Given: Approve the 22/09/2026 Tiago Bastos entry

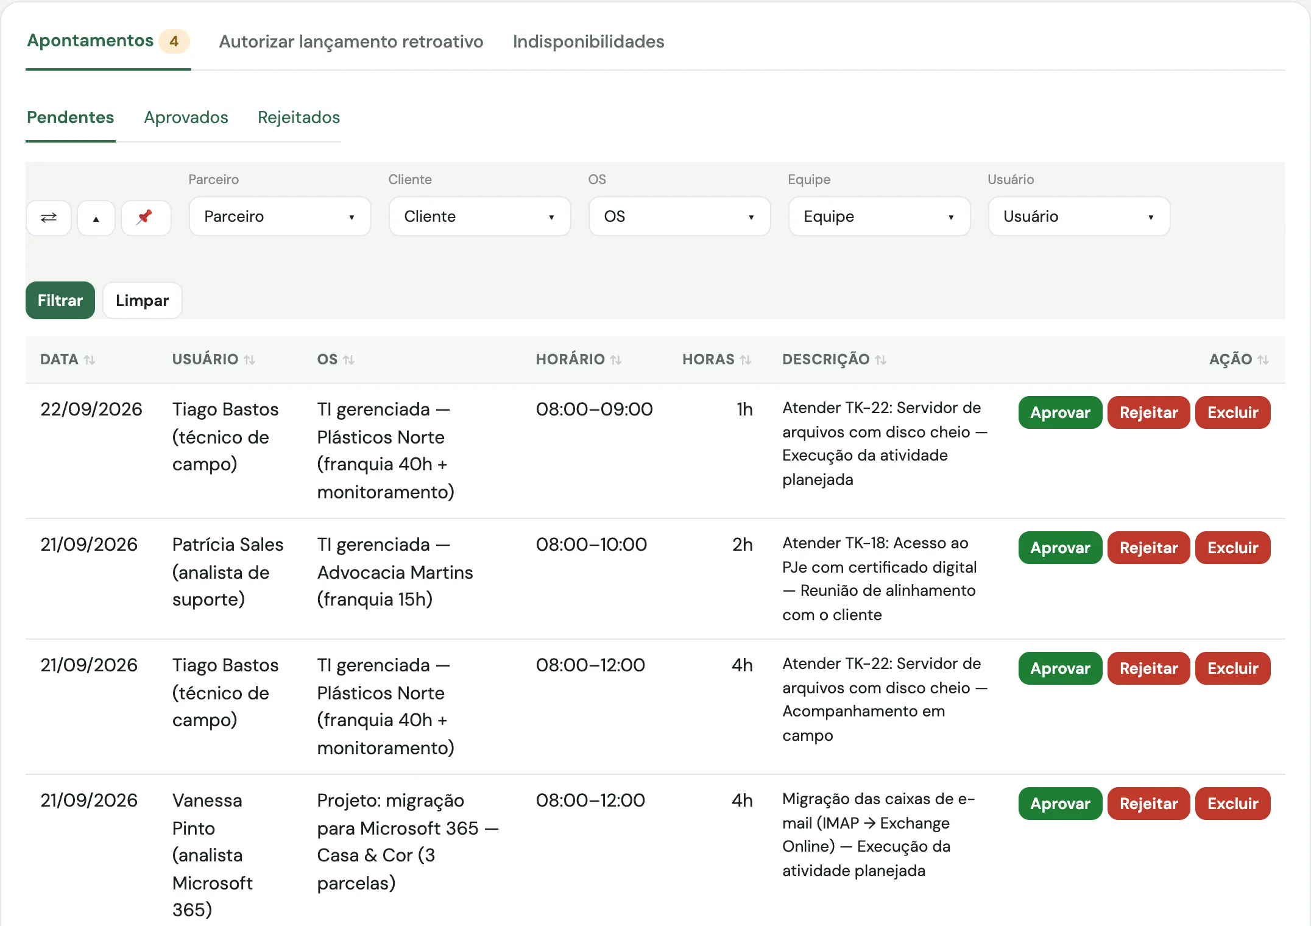Looking at the screenshot, I should click(x=1060, y=412).
